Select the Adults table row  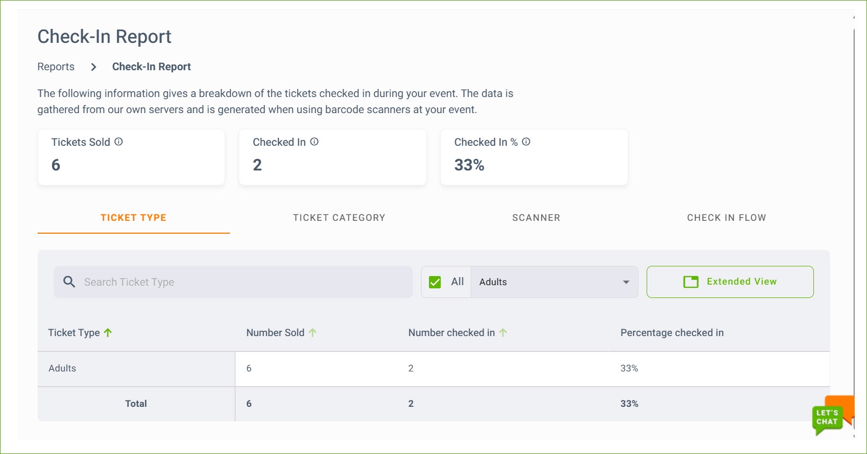click(x=62, y=368)
